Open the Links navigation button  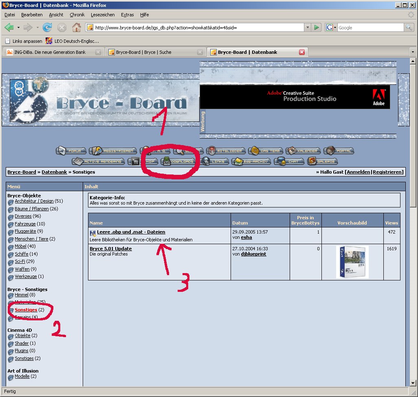[215, 161]
